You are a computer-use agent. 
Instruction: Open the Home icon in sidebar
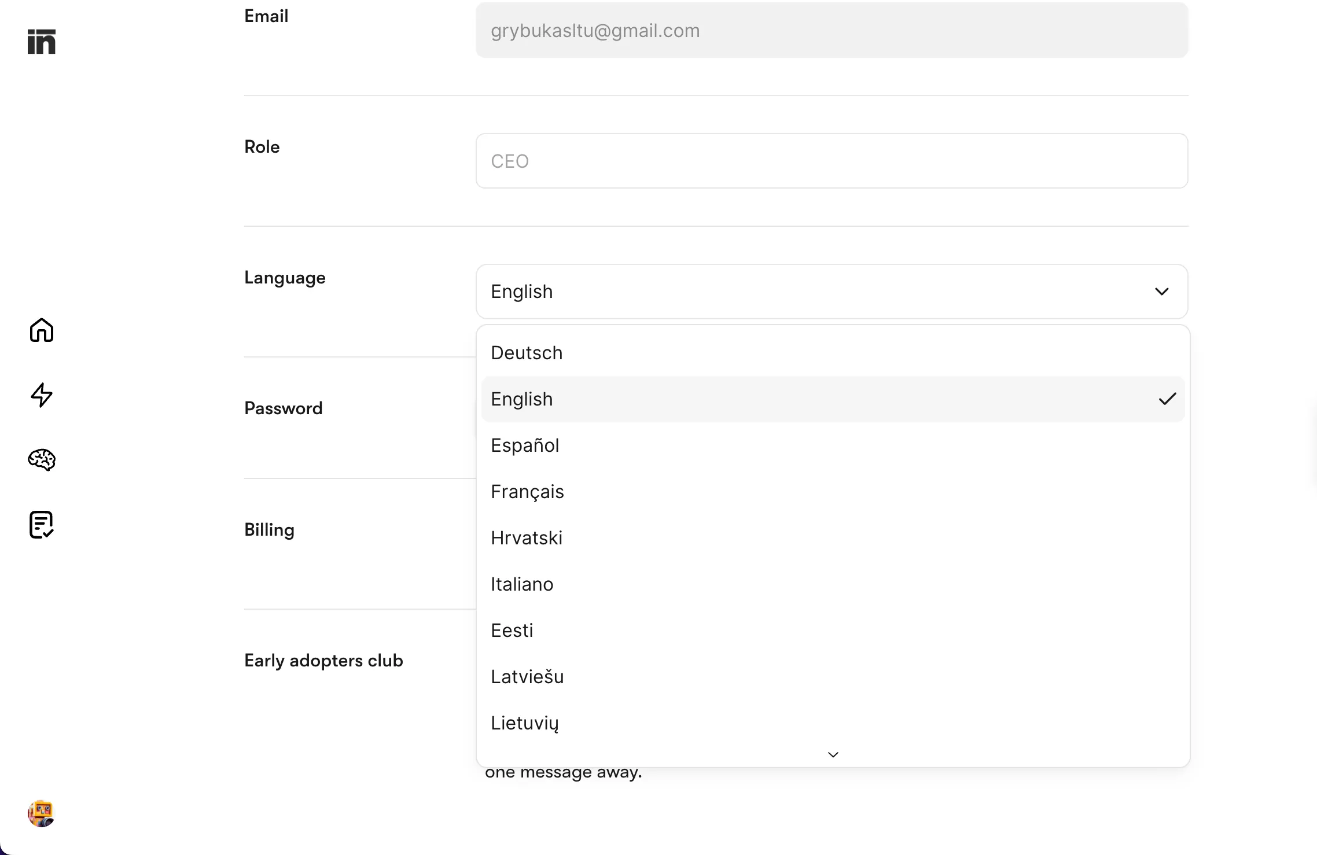42,330
